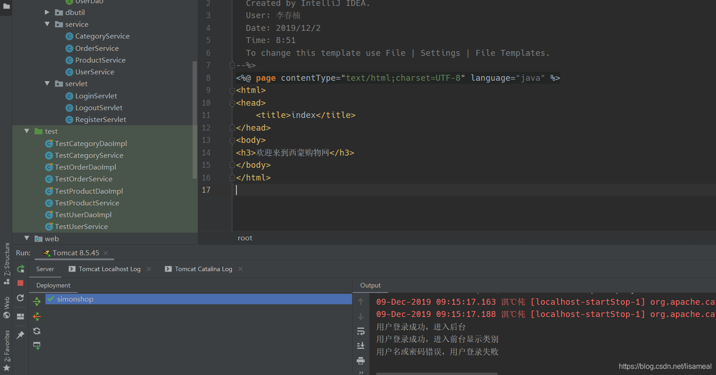This screenshot has height=375, width=716.
Task: Move up in Output stack trace
Action: 361,302
